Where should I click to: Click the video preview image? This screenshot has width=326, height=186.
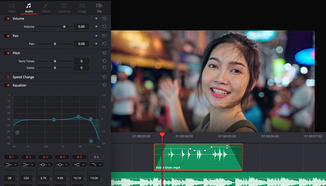[213, 81]
